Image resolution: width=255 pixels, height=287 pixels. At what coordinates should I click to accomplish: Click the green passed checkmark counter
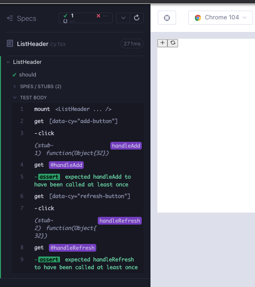click(x=69, y=16)
